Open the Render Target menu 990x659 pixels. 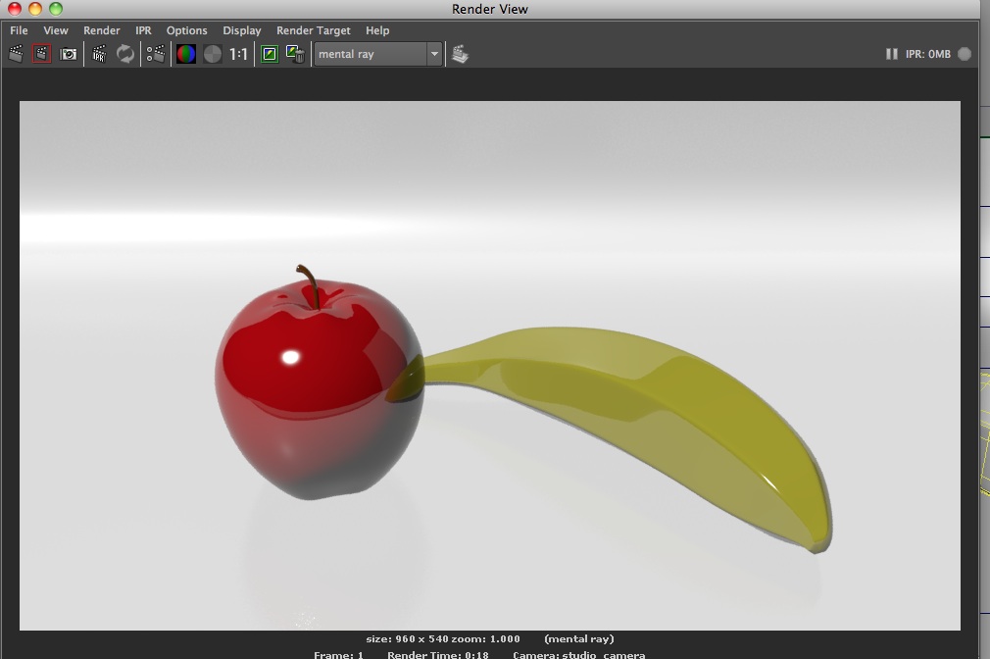click(x=313, y=30)
